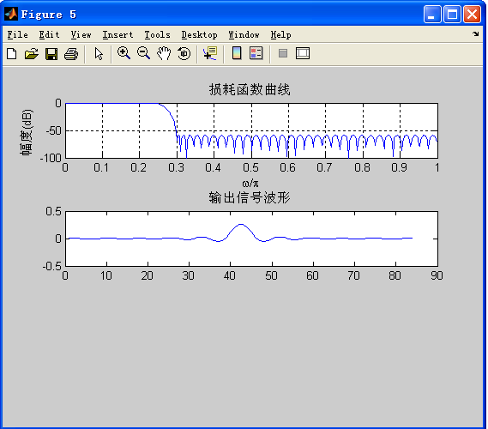The width and height of the screenshot is (488, 429).
Task: Print the figure with the printer icon
Action: (71, 54)
